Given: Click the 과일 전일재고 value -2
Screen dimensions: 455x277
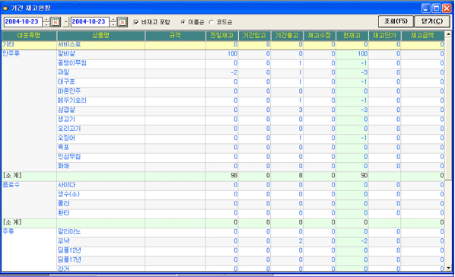Looking at the screenshot, I should 234,72.
